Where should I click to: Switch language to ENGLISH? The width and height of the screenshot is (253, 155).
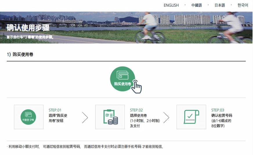(171, 5)
